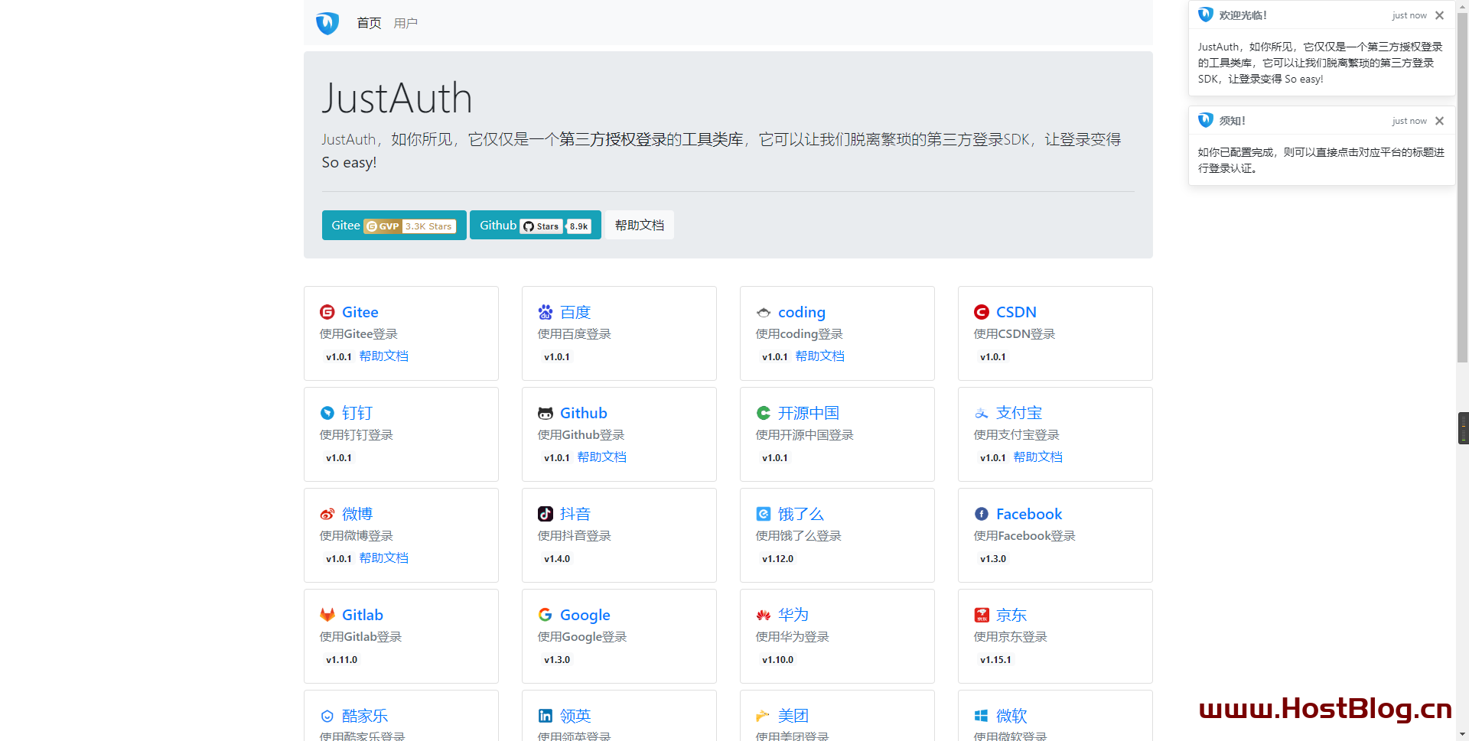The height and width of the screenshot is (741, 1469).
Task: Click the 美团 yellow icon
Action: (x=764, y=716)
